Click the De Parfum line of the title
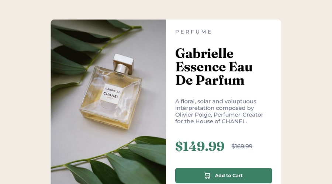 (x=210, y=80)
